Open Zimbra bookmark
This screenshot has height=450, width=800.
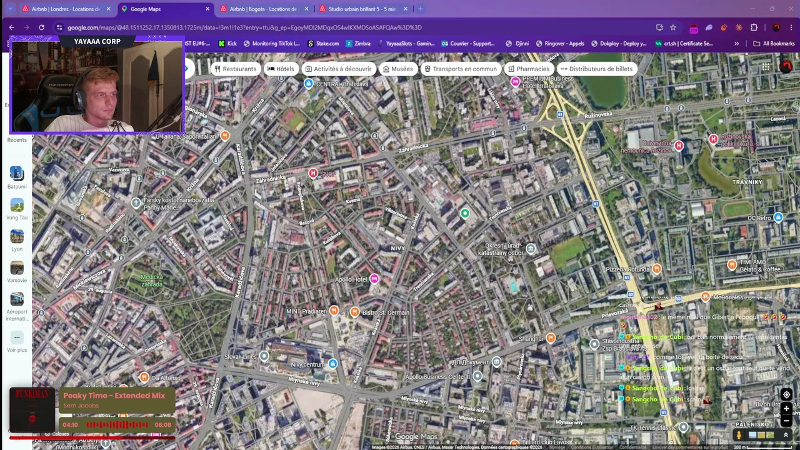pyautogui.click(x=357, y=44)
